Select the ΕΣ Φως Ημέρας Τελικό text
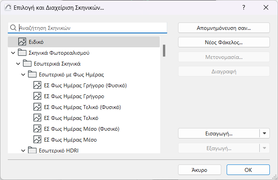The image size is (278, 180). (71, 118)
